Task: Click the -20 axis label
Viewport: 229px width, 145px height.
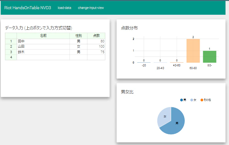Action: (144, 65)
